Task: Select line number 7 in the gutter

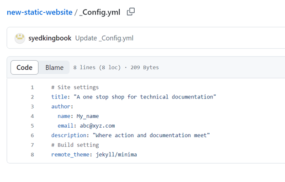Action: coord(32,145)
